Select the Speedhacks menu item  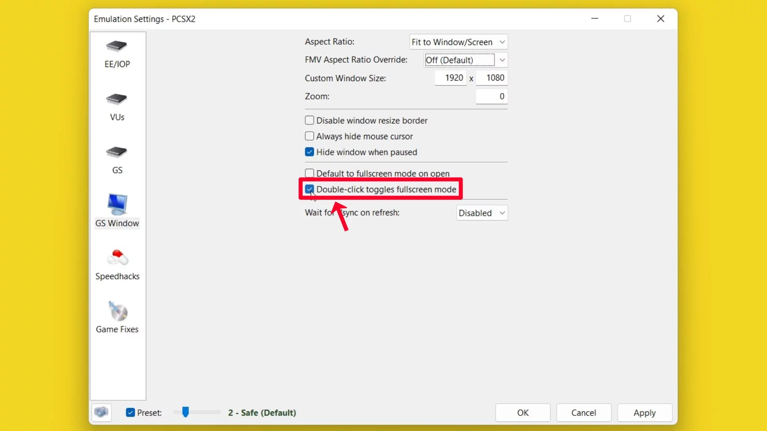pyautogui.click(x=117, y=263)
